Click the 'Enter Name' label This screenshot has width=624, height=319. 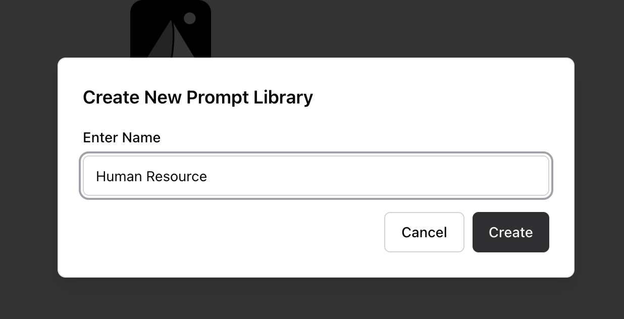122,137
